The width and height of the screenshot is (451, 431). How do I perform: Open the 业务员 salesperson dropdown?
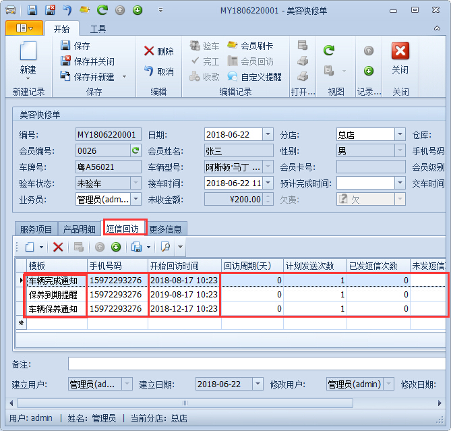pos(136,200)
